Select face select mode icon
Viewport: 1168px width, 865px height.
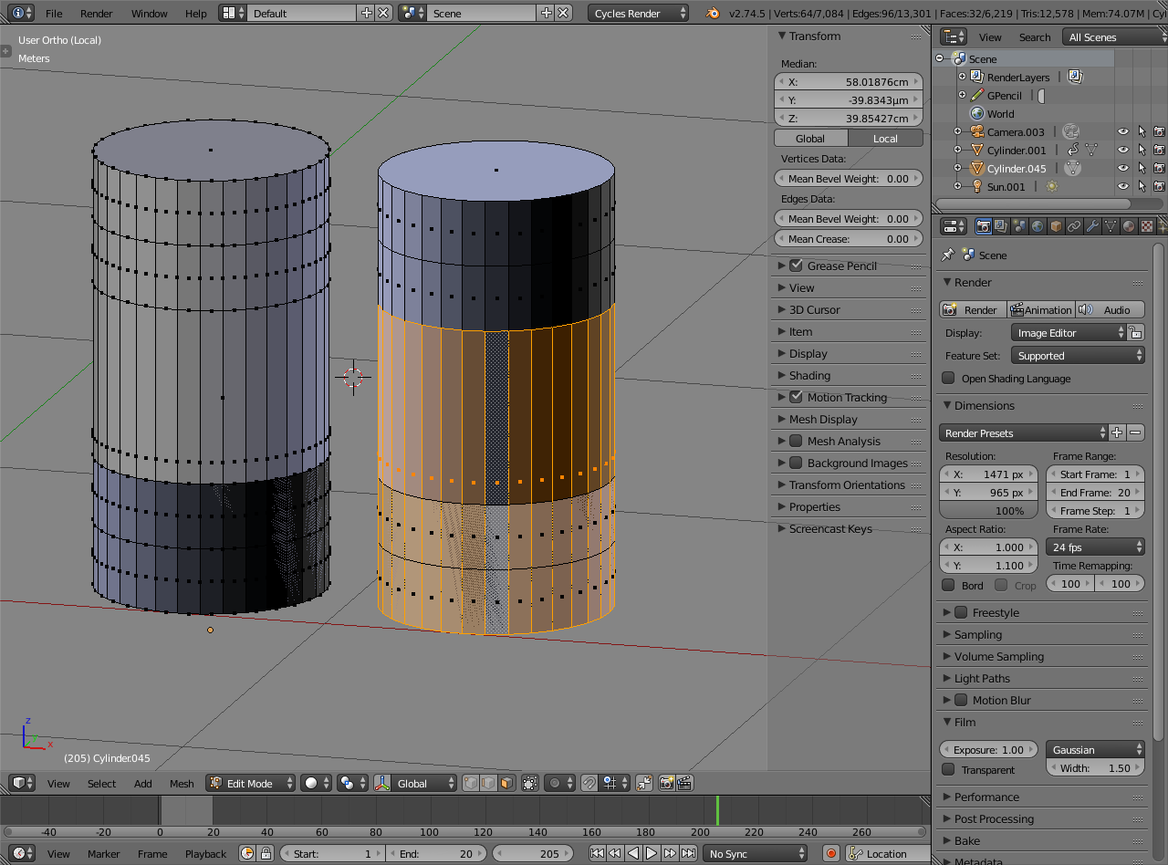click(x=506, y=783)
